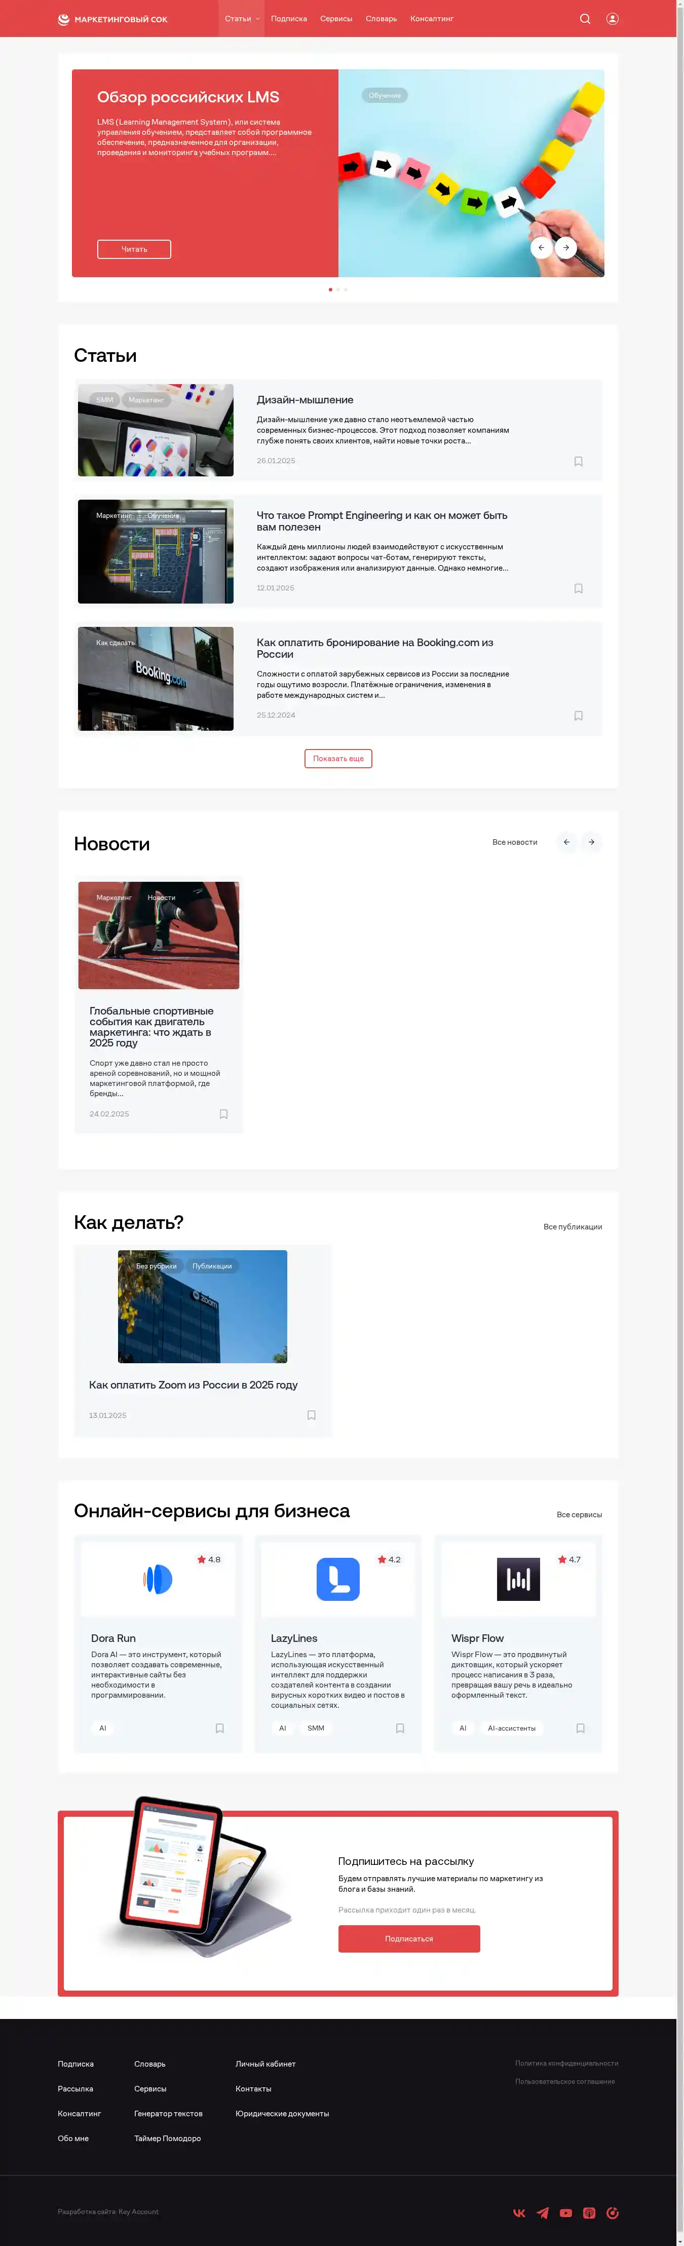Viewport: 684px width, 2246px height.
Task: Bookmark the Booking.com payment article
Action: click(578, 716)
